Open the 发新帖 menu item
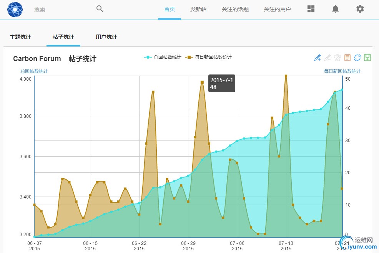The height and width of the screenshot is (253, 379). 198,9
